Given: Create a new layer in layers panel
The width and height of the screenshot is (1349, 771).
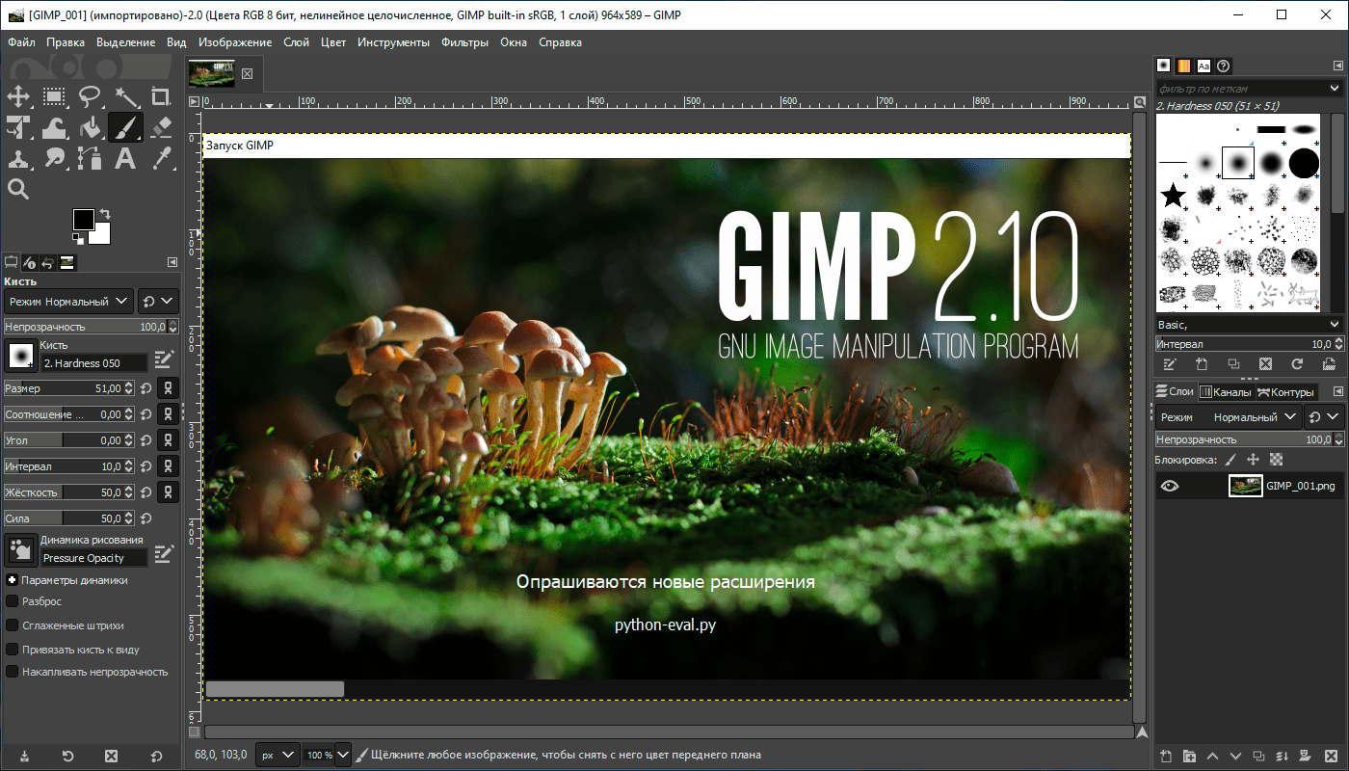Looking at the screenshot, I should click(x=1166, y=756).
